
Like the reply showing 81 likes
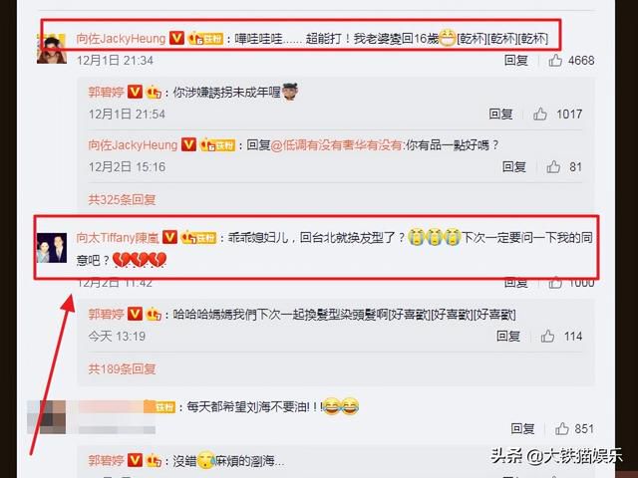[553, 166]
